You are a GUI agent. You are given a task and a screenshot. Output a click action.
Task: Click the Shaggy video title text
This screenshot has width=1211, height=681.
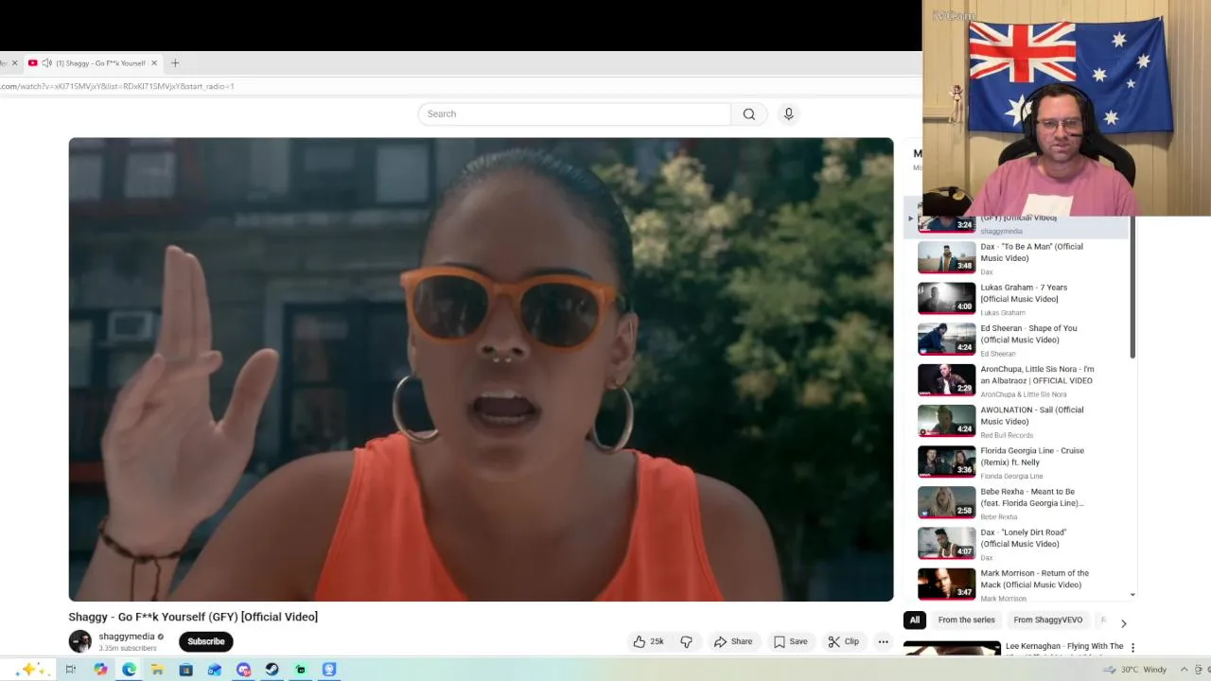pos(193,617)
